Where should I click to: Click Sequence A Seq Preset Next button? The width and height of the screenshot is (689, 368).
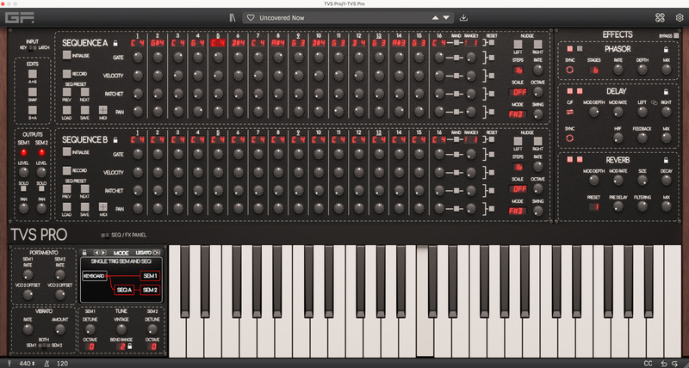coord(84,92)
